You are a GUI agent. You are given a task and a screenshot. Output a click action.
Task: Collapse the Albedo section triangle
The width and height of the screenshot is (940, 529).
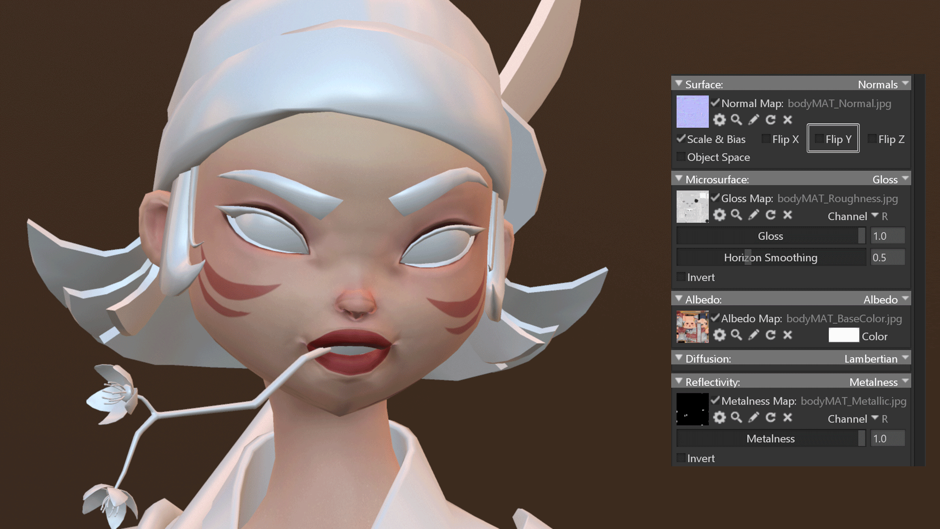[679, 299]
